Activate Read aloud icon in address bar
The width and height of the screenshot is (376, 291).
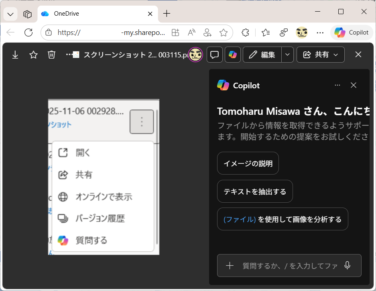pos(191,33)
